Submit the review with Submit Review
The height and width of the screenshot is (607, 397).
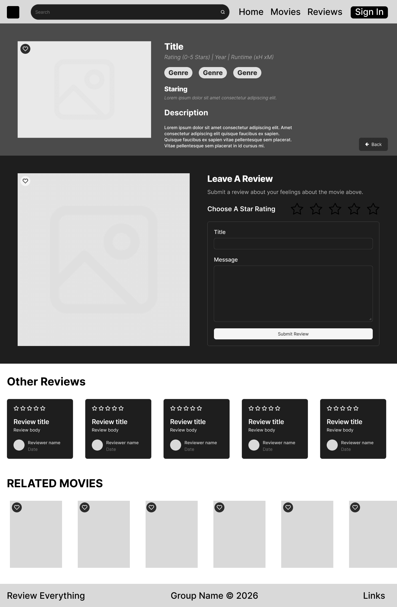click(293, 334)
